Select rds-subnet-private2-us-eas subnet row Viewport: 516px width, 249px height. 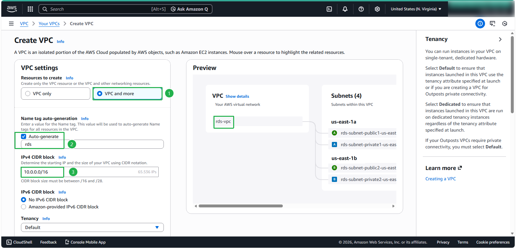point(362,179)
